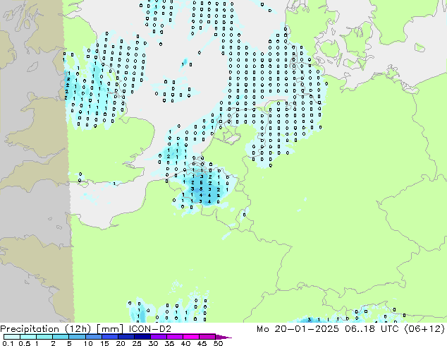This screenshot has width=447, height=346.
Task: Click the 30 to 35 mm purple swatch
Action: pos(159,337)
